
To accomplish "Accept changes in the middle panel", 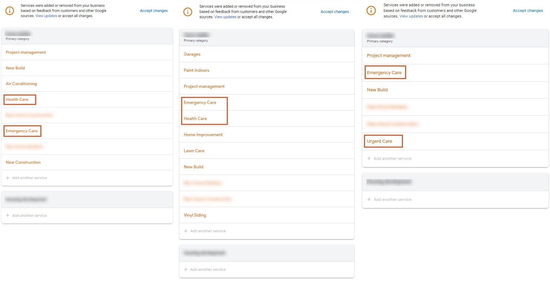I will click(x=334, y=12).
